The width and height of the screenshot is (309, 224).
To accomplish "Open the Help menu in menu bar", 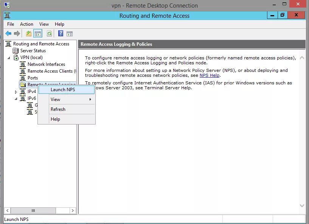I will pyautogui.click(x=59, y=24).
